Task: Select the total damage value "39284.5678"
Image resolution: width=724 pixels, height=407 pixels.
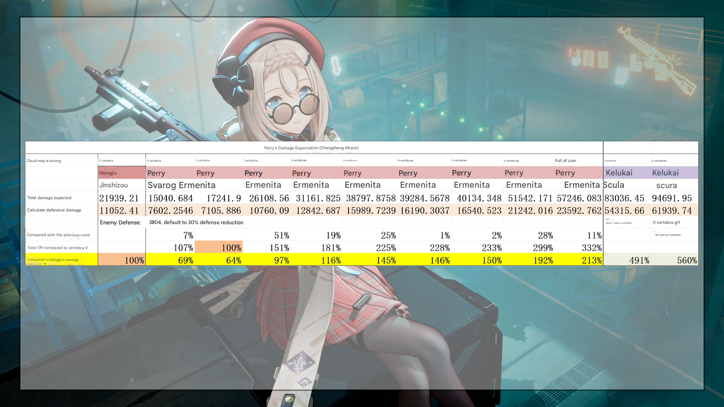Action: (425, 198)
